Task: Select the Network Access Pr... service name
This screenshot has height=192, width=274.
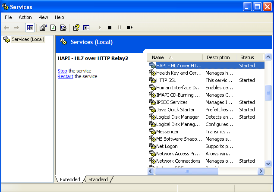Action: point(178,154)
